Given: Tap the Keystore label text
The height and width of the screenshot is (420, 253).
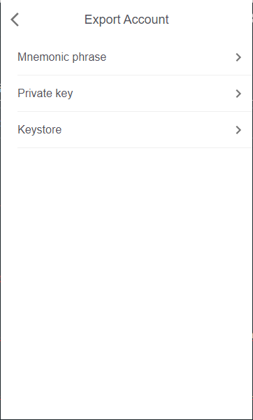Looking at the screenshot, I should [40, 130].
